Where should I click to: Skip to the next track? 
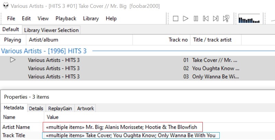click(216, 18)
